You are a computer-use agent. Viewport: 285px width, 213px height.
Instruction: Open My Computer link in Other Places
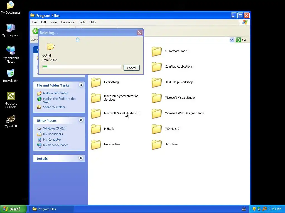click(x=52, y=140)
